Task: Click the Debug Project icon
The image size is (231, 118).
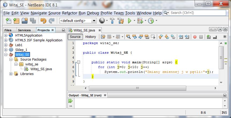Action: coord(140,21)
